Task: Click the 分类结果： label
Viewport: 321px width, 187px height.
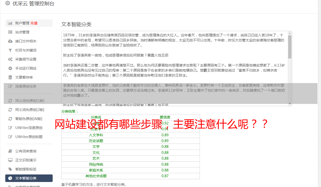Action: (70, 111)
